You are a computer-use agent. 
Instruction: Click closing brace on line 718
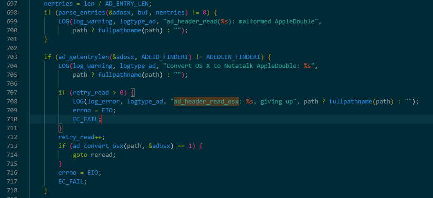[x=46, y=191]
